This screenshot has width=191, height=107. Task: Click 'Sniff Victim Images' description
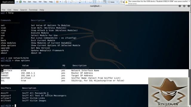pos(34,100)
